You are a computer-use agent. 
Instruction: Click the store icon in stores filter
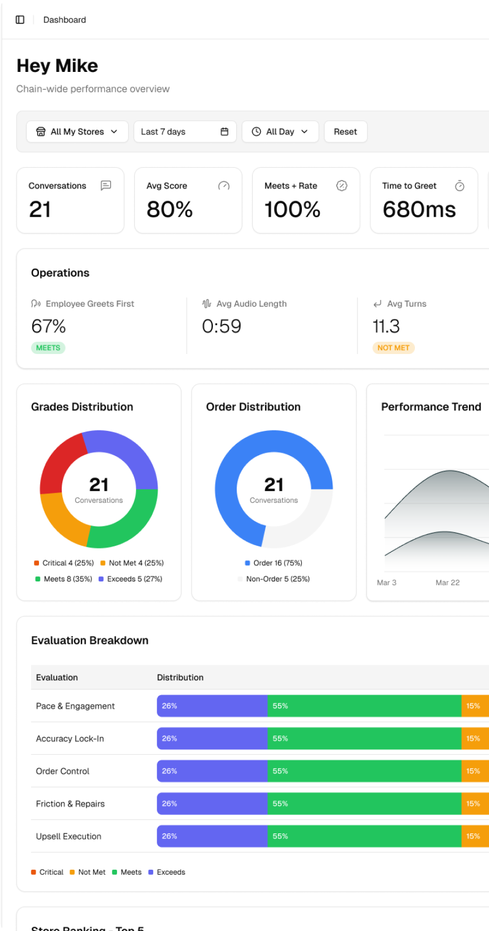tap(41, 132)
